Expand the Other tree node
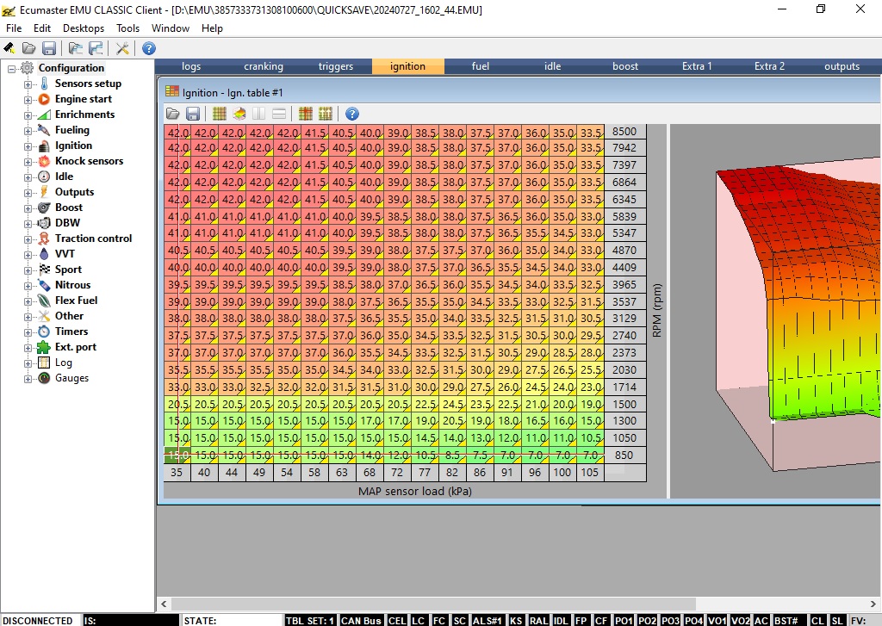Screen dimensions: 882x626 28,317
